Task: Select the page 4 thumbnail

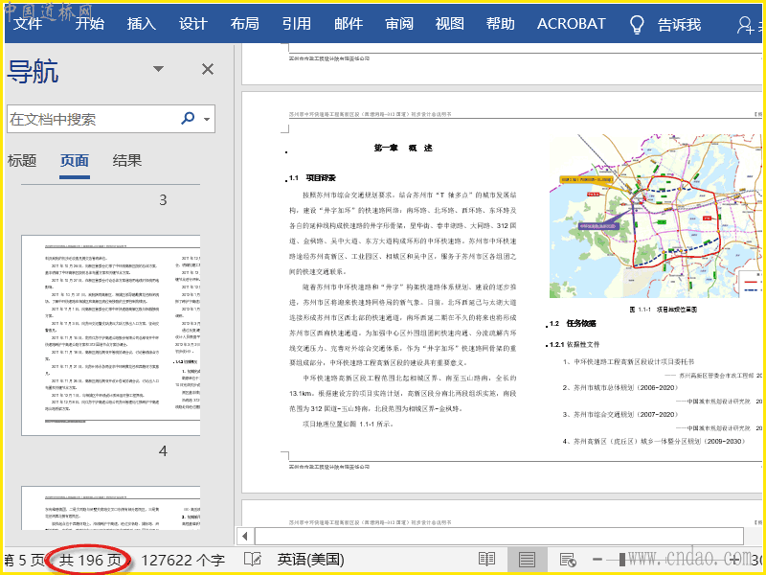Action: tap(110, 335)
